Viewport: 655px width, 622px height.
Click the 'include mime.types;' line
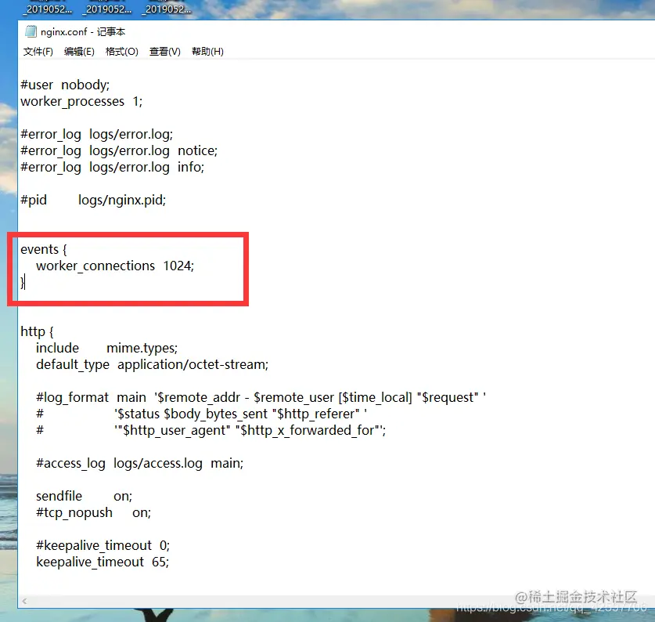[x=107, y=349]
